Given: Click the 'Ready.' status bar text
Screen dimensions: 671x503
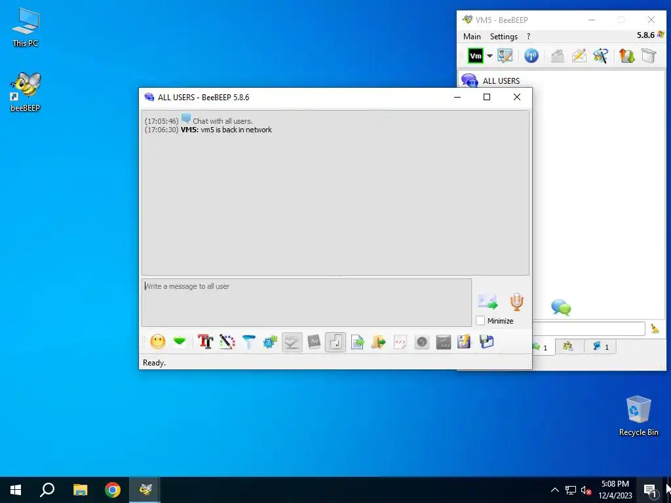Looking at the screenshot, I should (154, 363).
